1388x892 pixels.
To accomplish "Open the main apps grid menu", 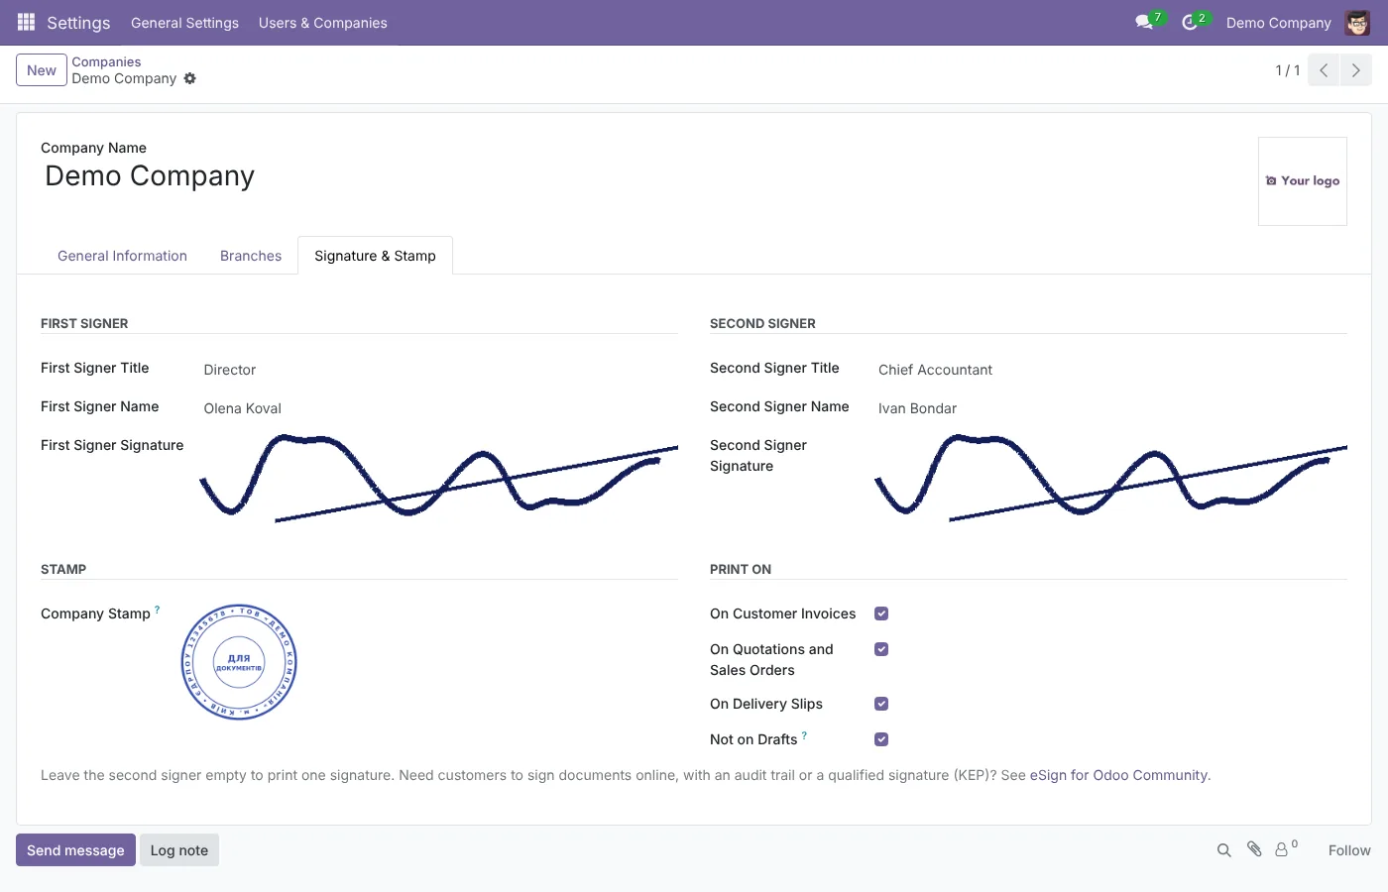I will 27,22.
